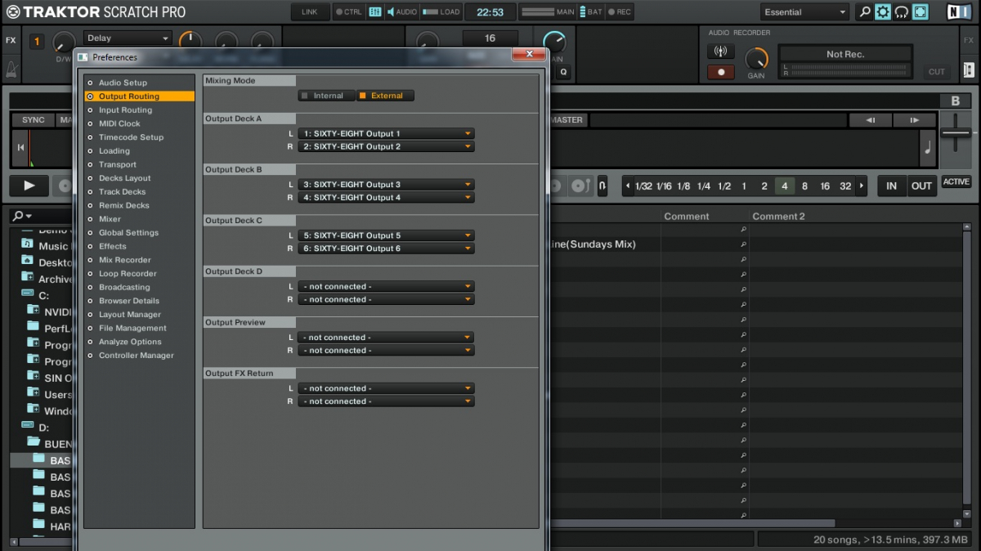Viewport: 981px width, 551px height.
Task: Toggle fullscreen view icon in header
Action: point(921,12)
